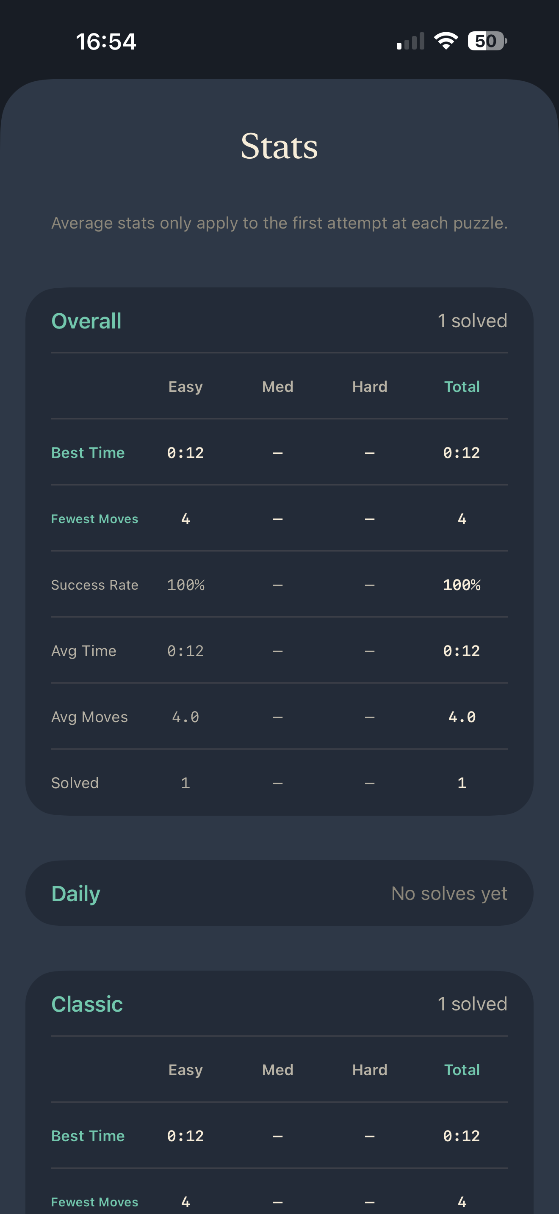The width and height of the screenshot is (559, 1214).
Task: Tap the Avg Time total value
Action: click(462, 650)
